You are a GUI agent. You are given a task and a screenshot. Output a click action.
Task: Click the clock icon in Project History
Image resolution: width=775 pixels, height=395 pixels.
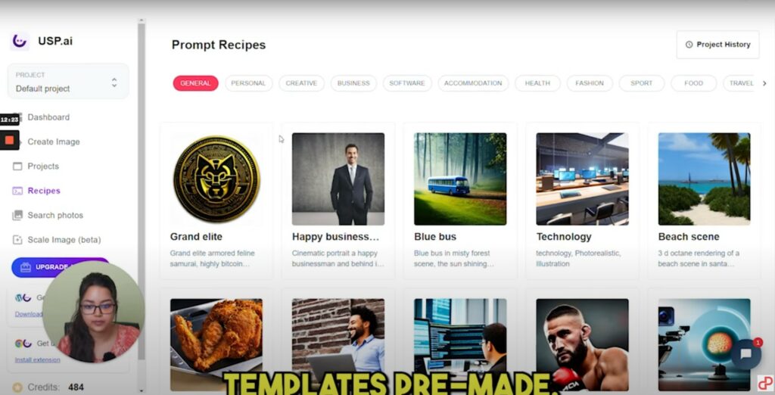[689, 45]
